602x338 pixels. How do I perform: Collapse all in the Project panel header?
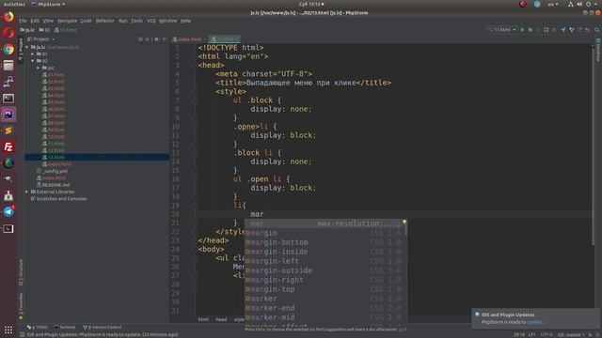coord(149,39)
